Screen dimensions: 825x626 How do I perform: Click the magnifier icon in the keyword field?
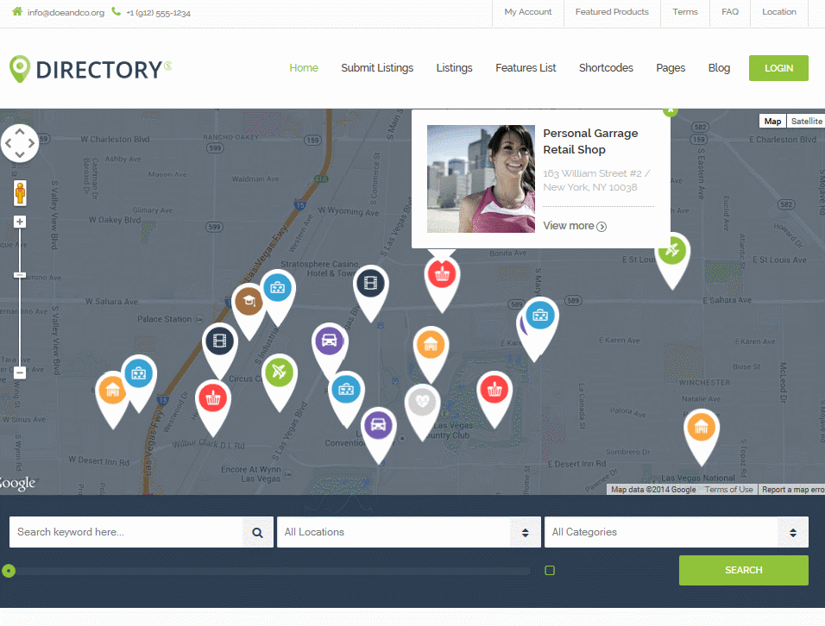(x=257, y=532)
